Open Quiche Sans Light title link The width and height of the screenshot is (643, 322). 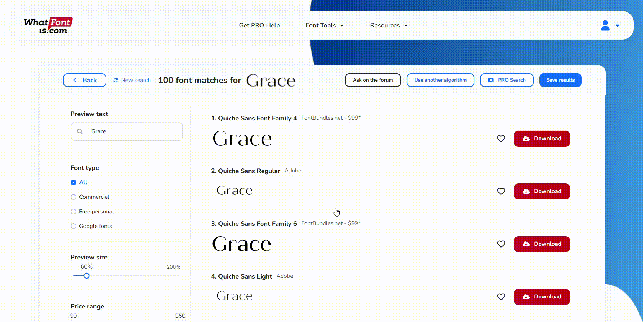coord(241,276)
